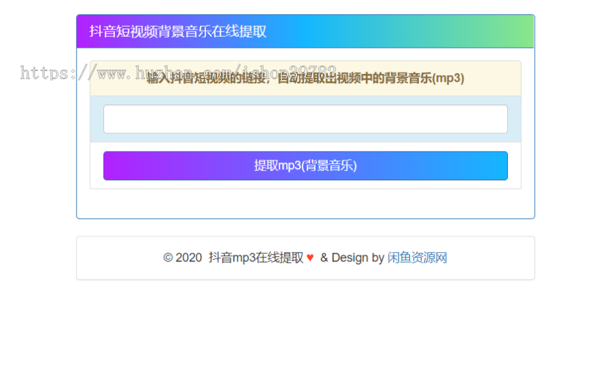Image resolution: width=616 pixels, height=377 pixels.
Task: Click the © 2020 抖音mp3在线提取 footer text
Action: pos(233,258)
